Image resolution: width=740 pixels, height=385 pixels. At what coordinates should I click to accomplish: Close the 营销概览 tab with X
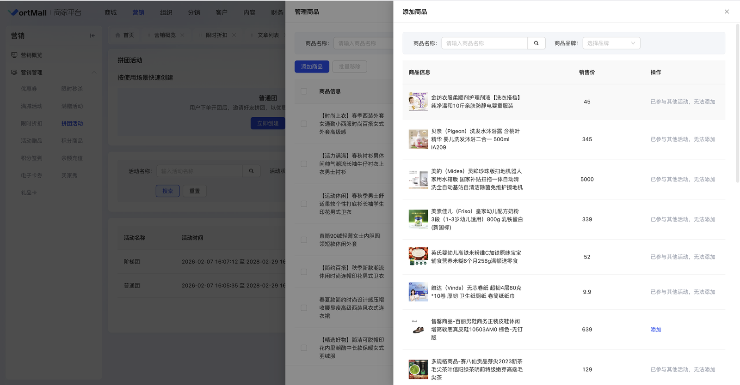coord(182,35)
